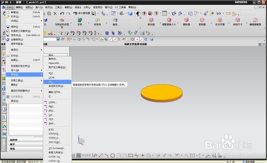Click the Undo arrow icon in toolbar
The height and width of the screenshot is (163, 267).
62,13
